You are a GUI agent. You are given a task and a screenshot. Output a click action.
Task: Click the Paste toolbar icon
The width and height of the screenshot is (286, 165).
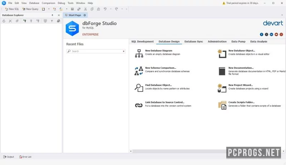99,9
